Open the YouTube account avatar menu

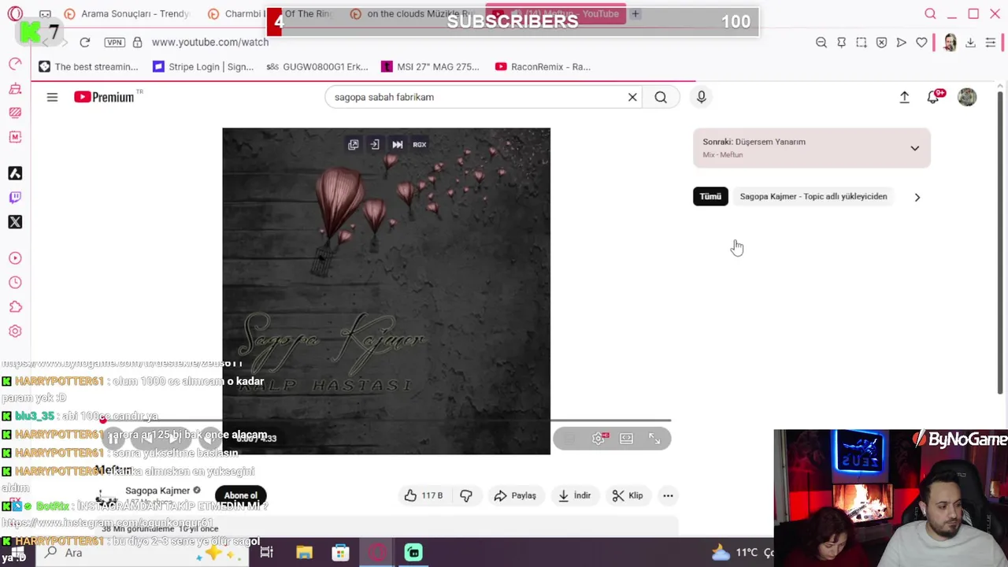pyautogui.click(x=967, y=97)
